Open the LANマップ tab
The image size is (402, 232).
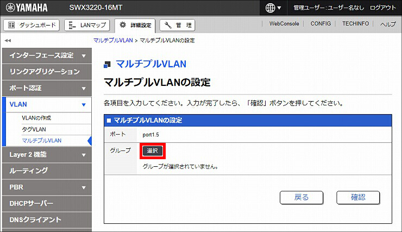[x=87, y=25]
